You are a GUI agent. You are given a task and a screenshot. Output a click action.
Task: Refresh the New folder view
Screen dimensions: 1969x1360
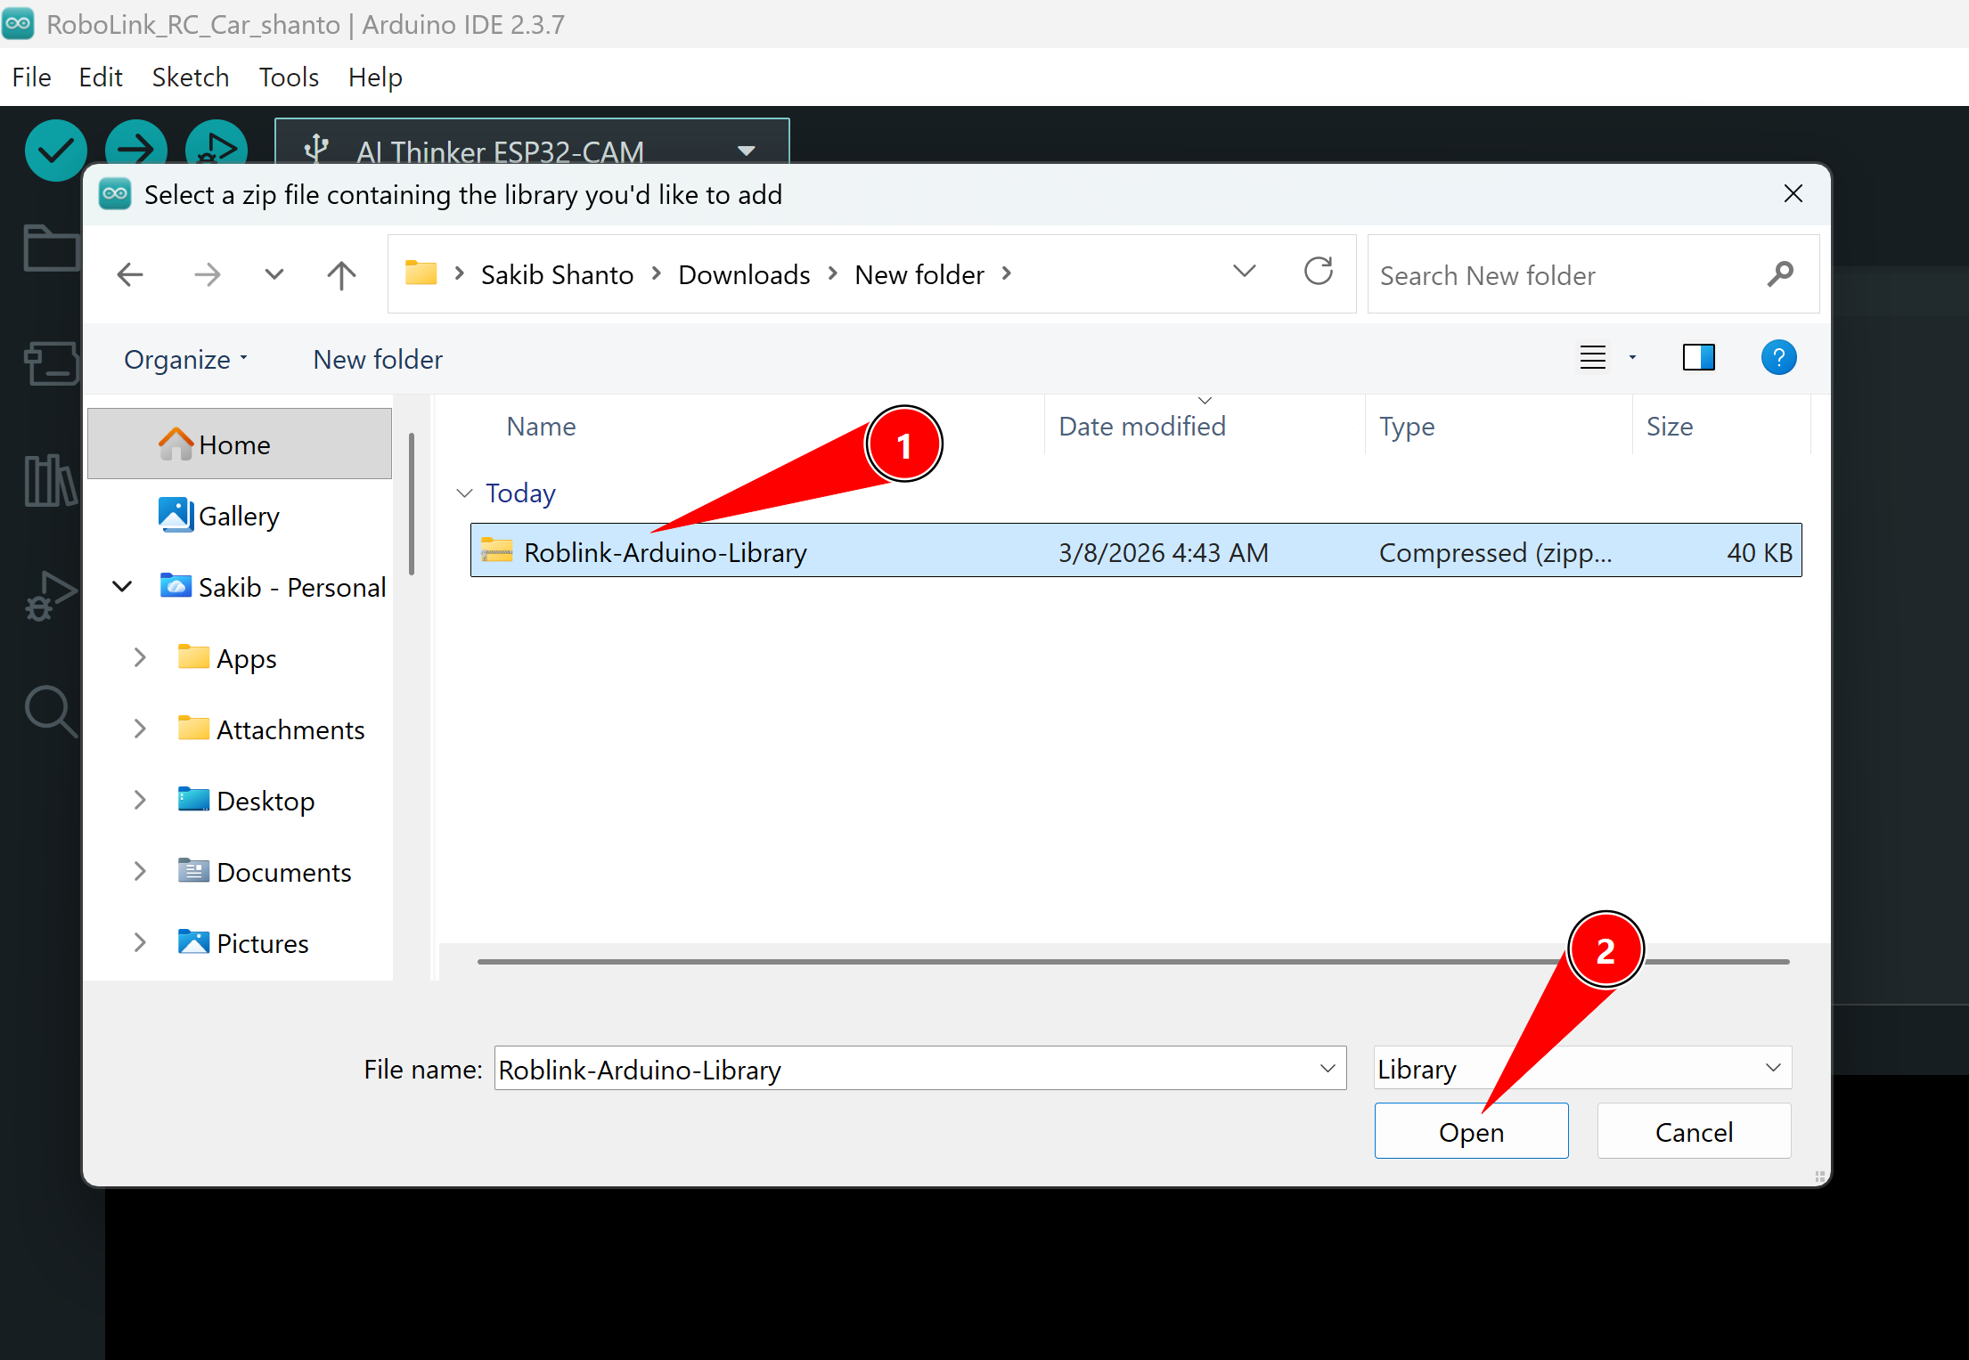1319,273
